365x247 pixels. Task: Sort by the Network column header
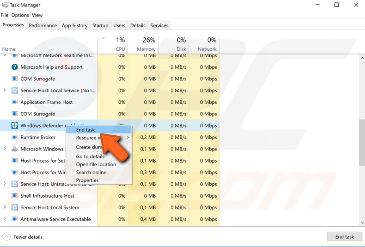pyautogui.click(x=204, y=44)
